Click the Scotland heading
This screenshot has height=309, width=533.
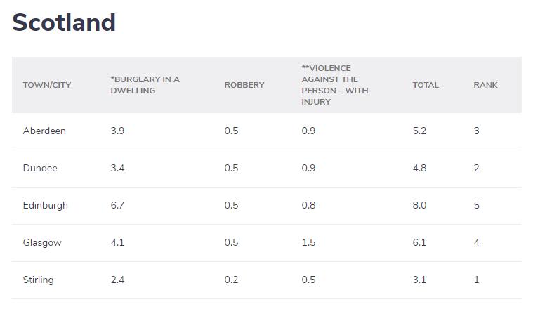tap(64, 23)
